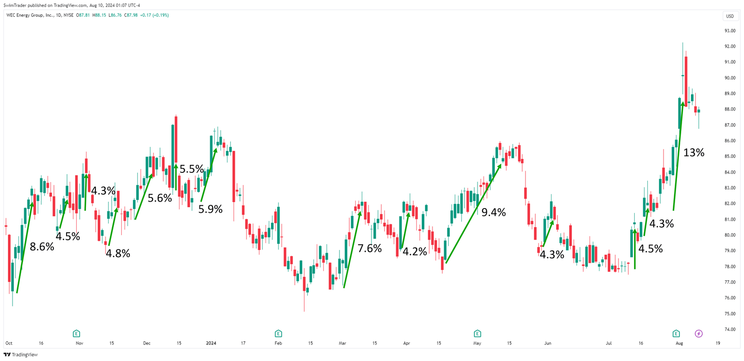
Task: Click the Dec label on the time axis
Action: (147, 343)
